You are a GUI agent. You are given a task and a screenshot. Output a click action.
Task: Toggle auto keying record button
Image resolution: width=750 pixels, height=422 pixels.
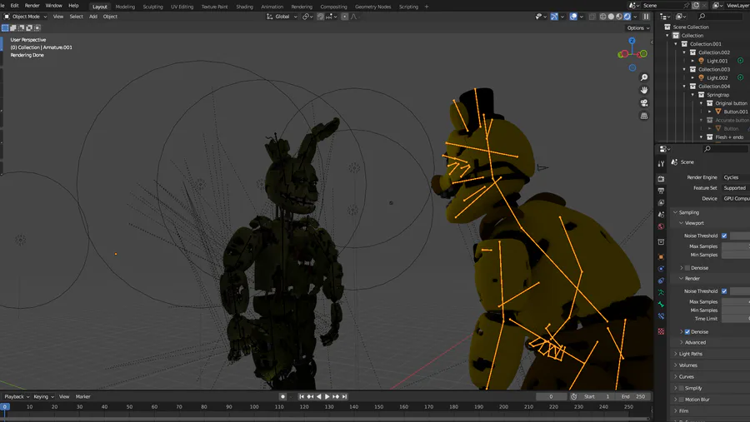pos(282,397)
